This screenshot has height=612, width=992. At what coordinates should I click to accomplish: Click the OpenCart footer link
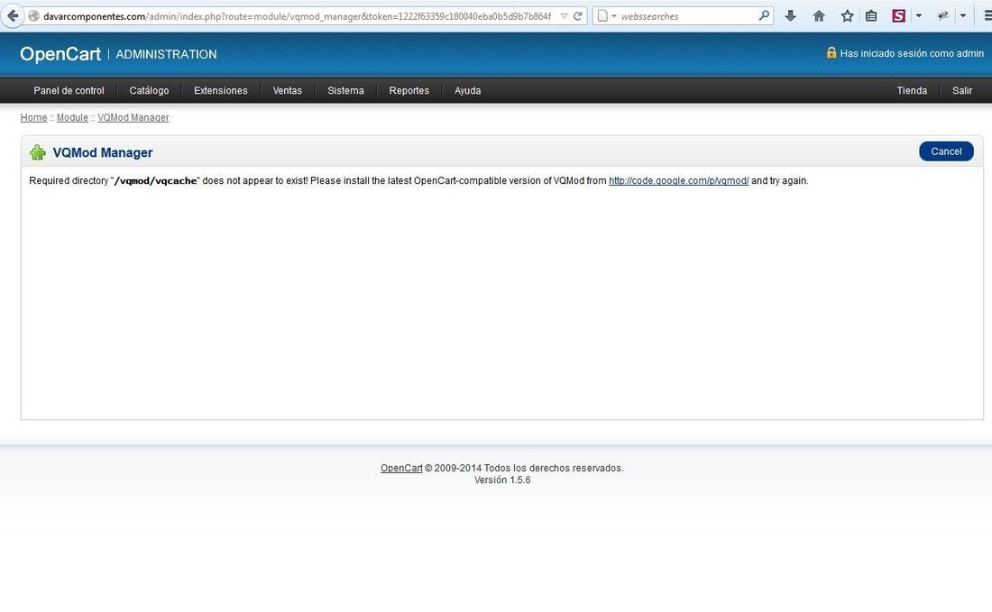point(401,469)
